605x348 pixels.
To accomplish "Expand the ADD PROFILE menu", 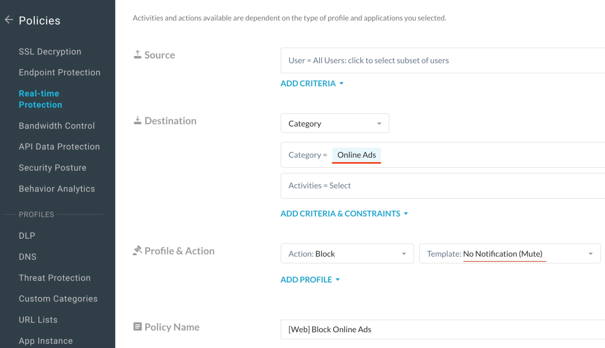I will [x=310, y=280].
